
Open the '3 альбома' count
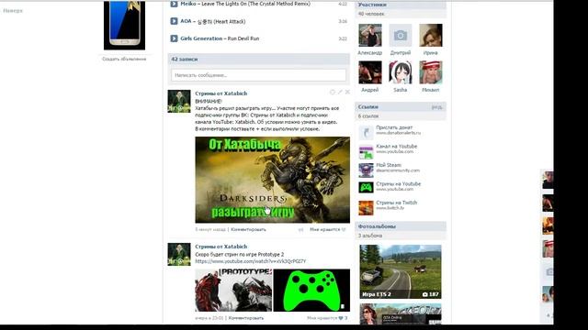click(370, 236)
